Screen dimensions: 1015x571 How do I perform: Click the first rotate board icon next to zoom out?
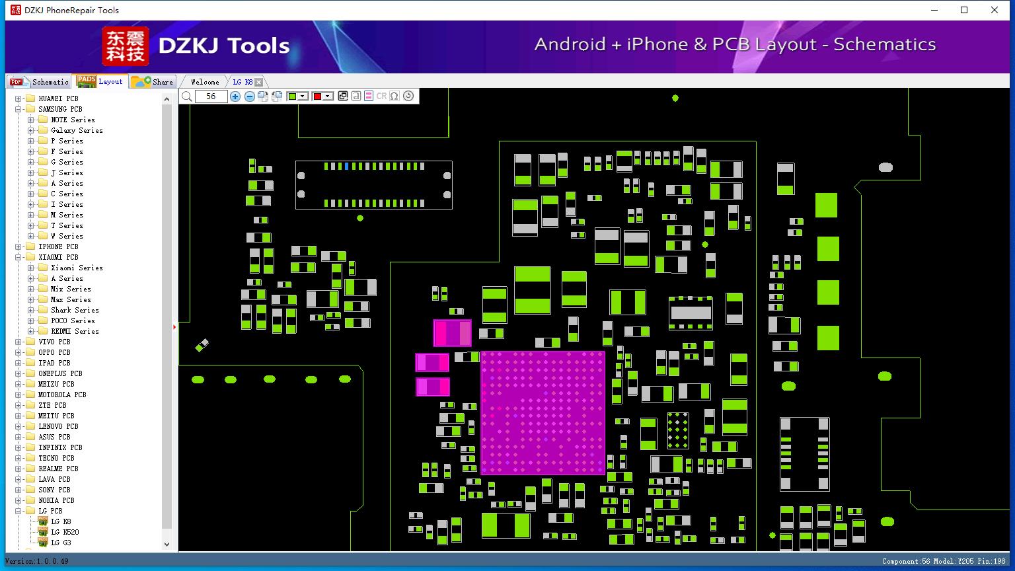coord(263,96)
